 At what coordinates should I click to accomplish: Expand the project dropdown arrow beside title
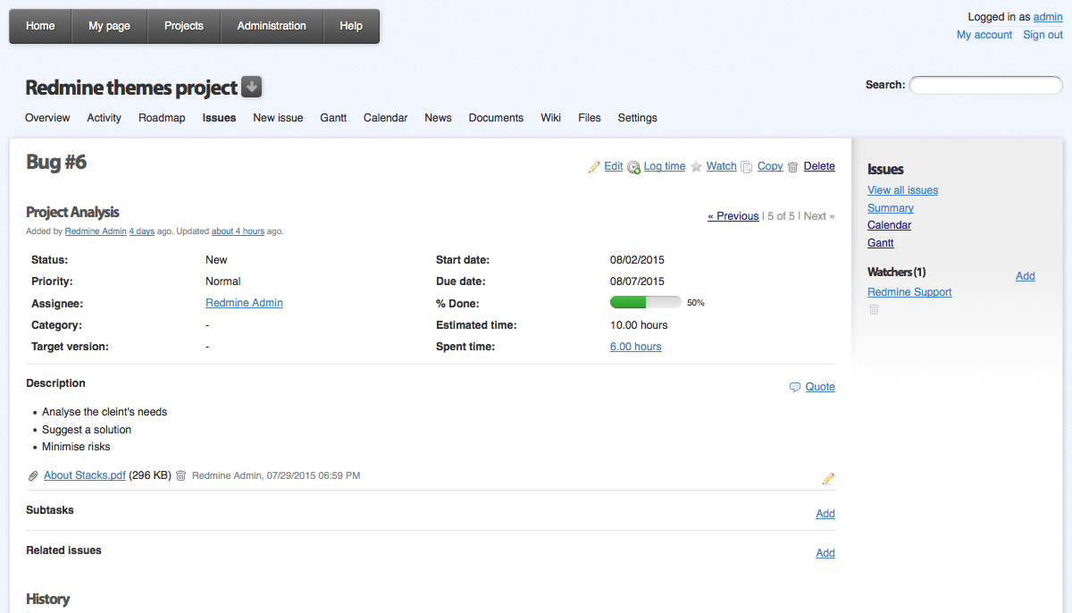pyautogui.click(x=252, y=88)
